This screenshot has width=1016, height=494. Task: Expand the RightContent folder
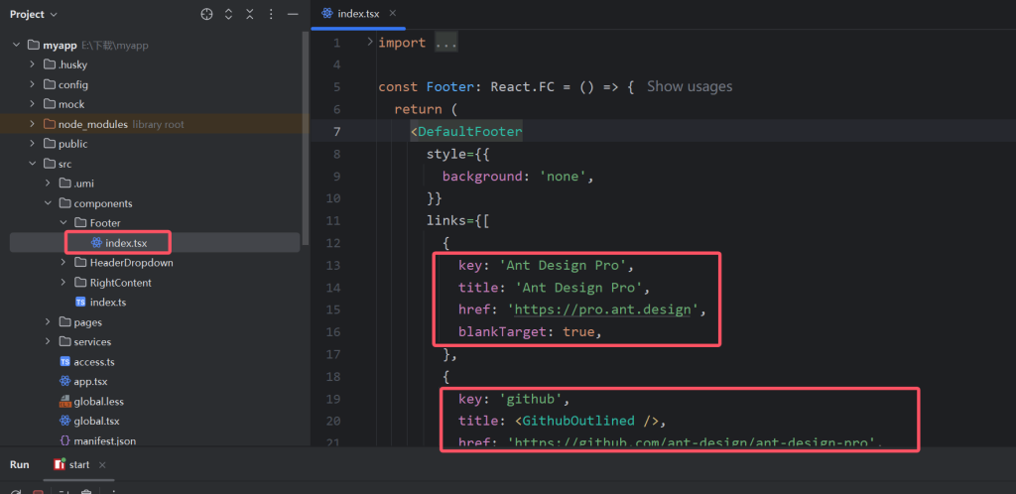(63, 283)
